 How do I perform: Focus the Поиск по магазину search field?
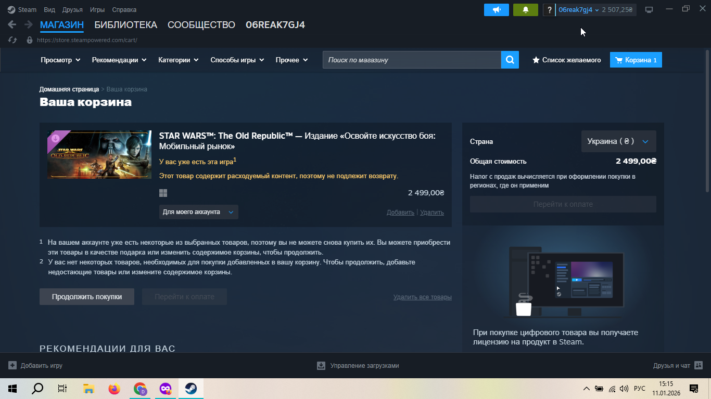click(x=412, y=60)
